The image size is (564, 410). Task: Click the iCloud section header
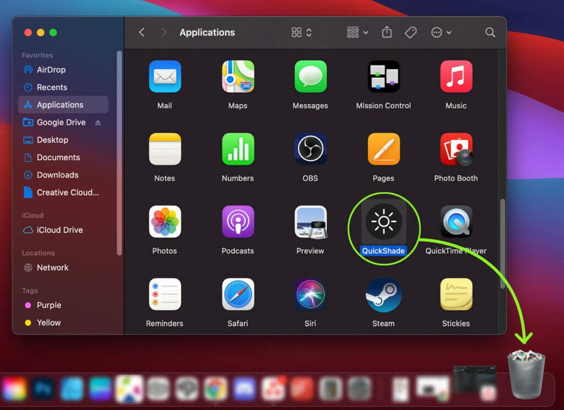32,215
